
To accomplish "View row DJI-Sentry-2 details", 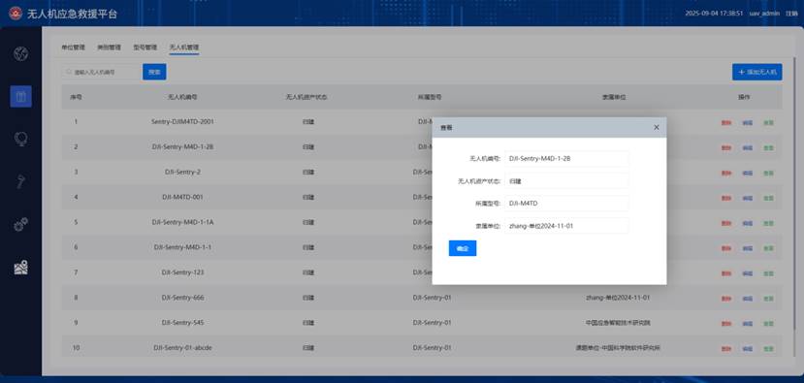I will point(768,173).
